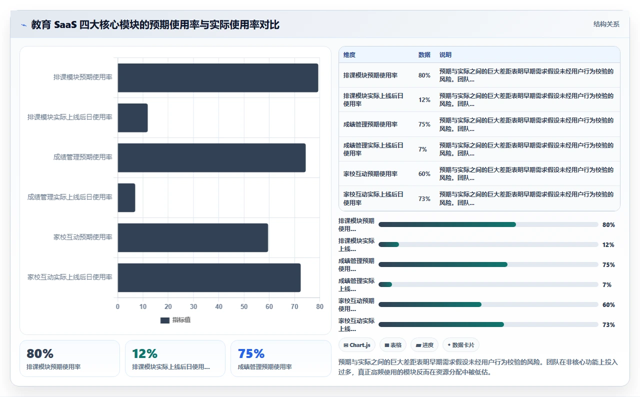Click the 数据卡片 tag chip
Viewport: 640px width, 397px height.
(461, 345)
